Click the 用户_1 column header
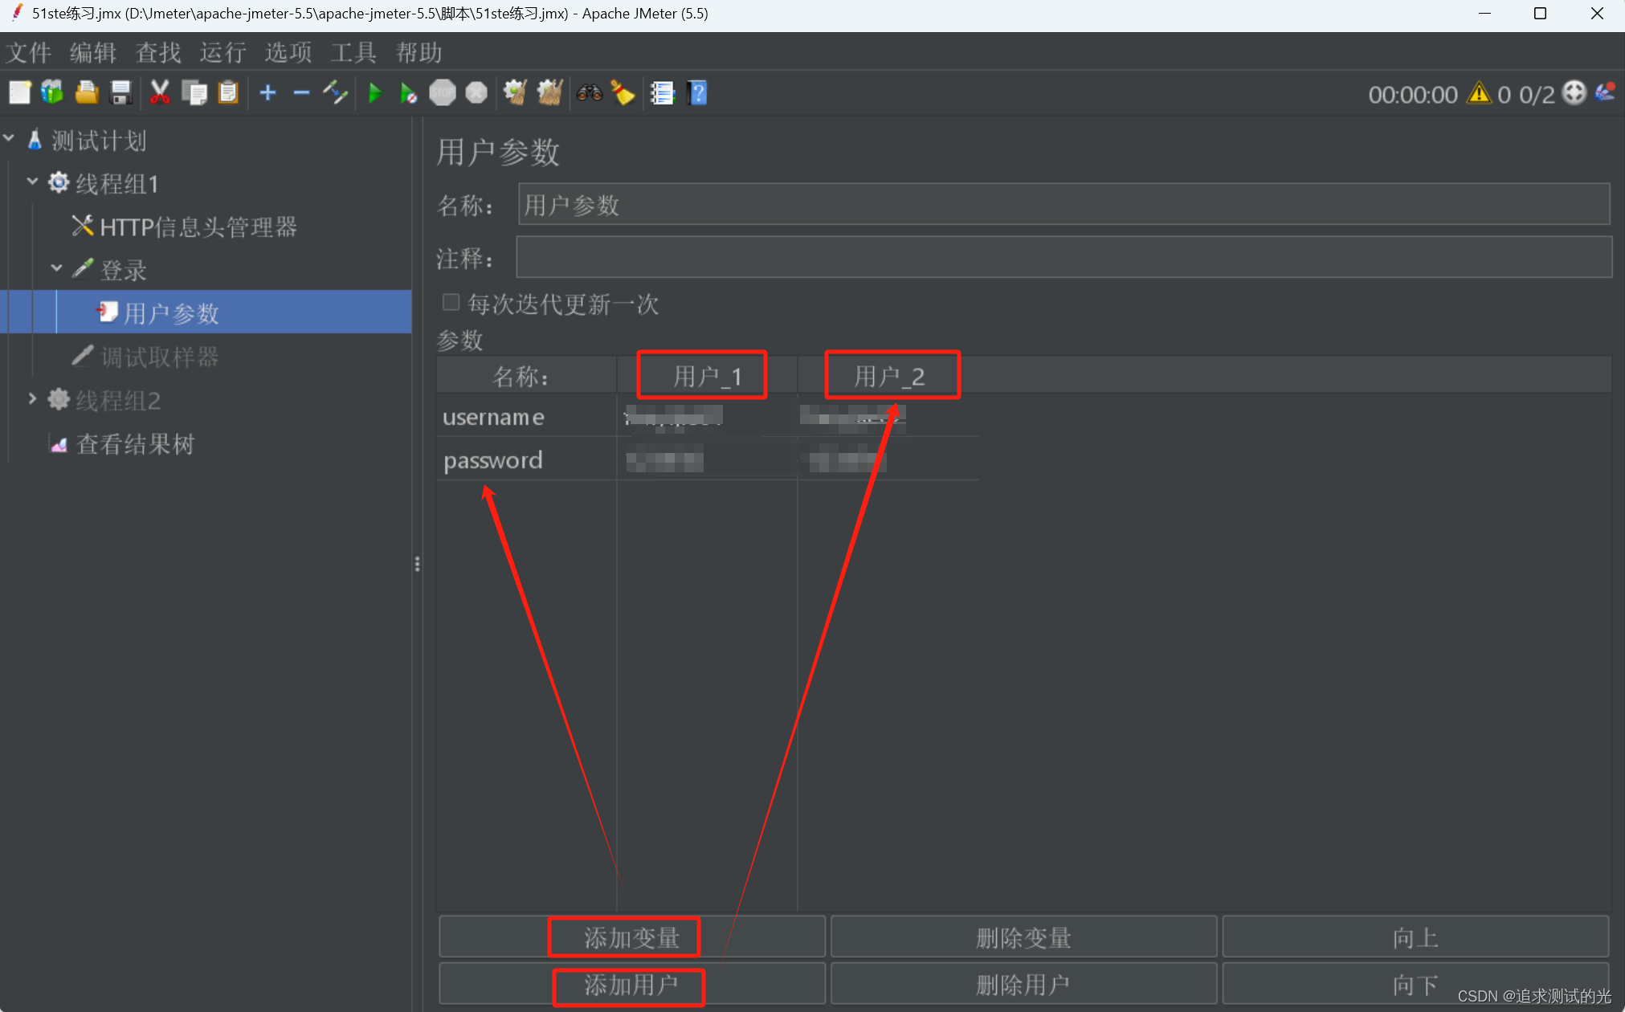1625x1012 pixels. (707, 375)
